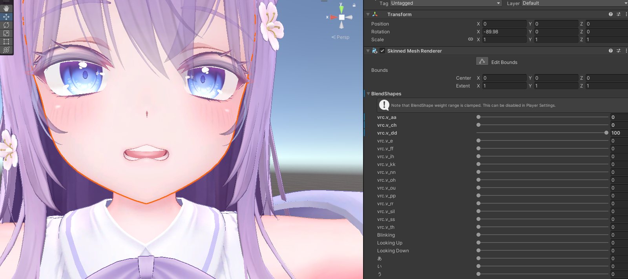Screen dimensions: 628x279
Task: Select the vrc.v_ih blendshape label
Action: 385,157
